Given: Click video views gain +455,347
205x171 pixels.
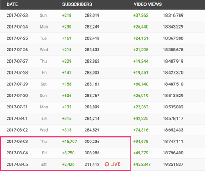Looking at the screenshot, I should (x=142, y=164).
